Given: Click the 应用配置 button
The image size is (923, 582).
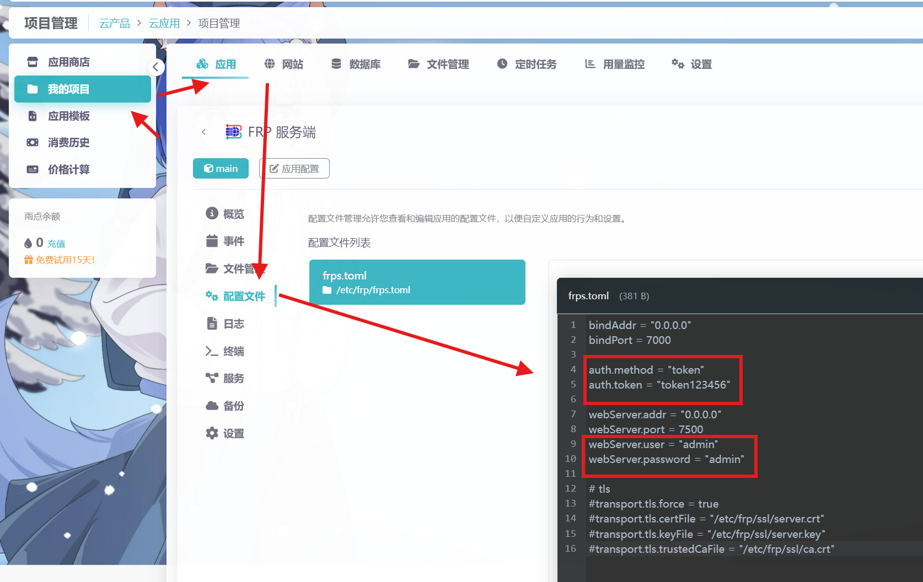Looking at the screenshot, I should pyautogui.click(x=294, y=169).
